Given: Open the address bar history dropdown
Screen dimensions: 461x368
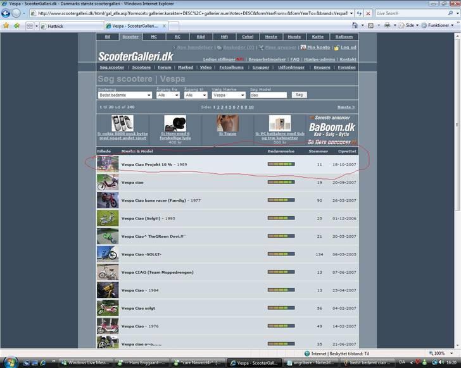Looking at the screenshot, I should [351, 13].
